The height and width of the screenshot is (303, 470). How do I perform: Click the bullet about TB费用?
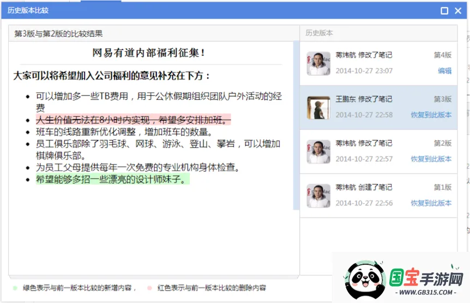(x=159, y=101)
